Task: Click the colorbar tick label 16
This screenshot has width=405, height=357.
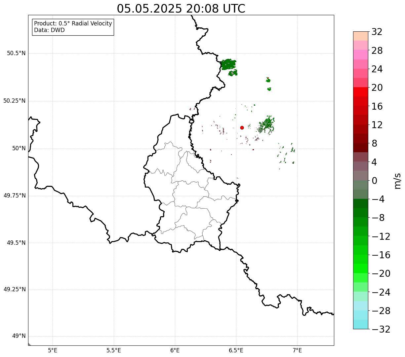Action: [x=377, y=106]
